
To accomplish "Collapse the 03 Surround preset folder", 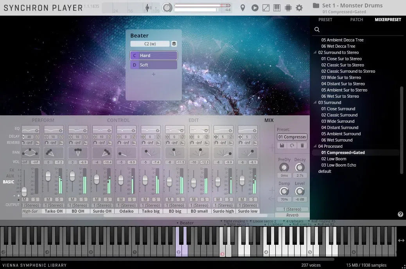I will [315, 103].
